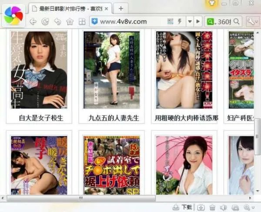Click the blue shield icon in address bar

[94, 21]
